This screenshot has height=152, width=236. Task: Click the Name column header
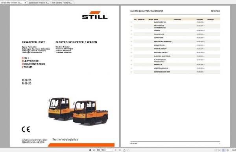pos(156,20)
